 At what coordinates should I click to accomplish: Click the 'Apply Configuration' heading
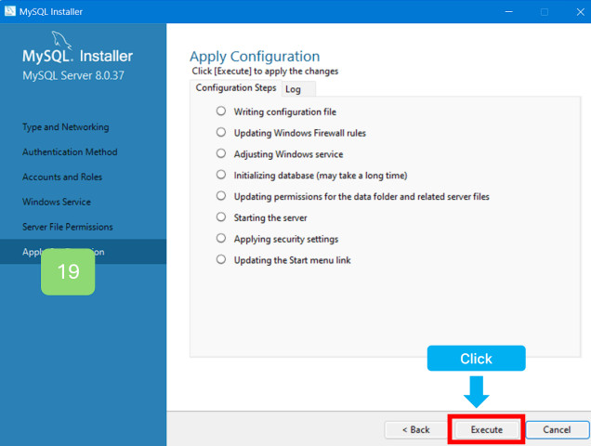point(255,57)
